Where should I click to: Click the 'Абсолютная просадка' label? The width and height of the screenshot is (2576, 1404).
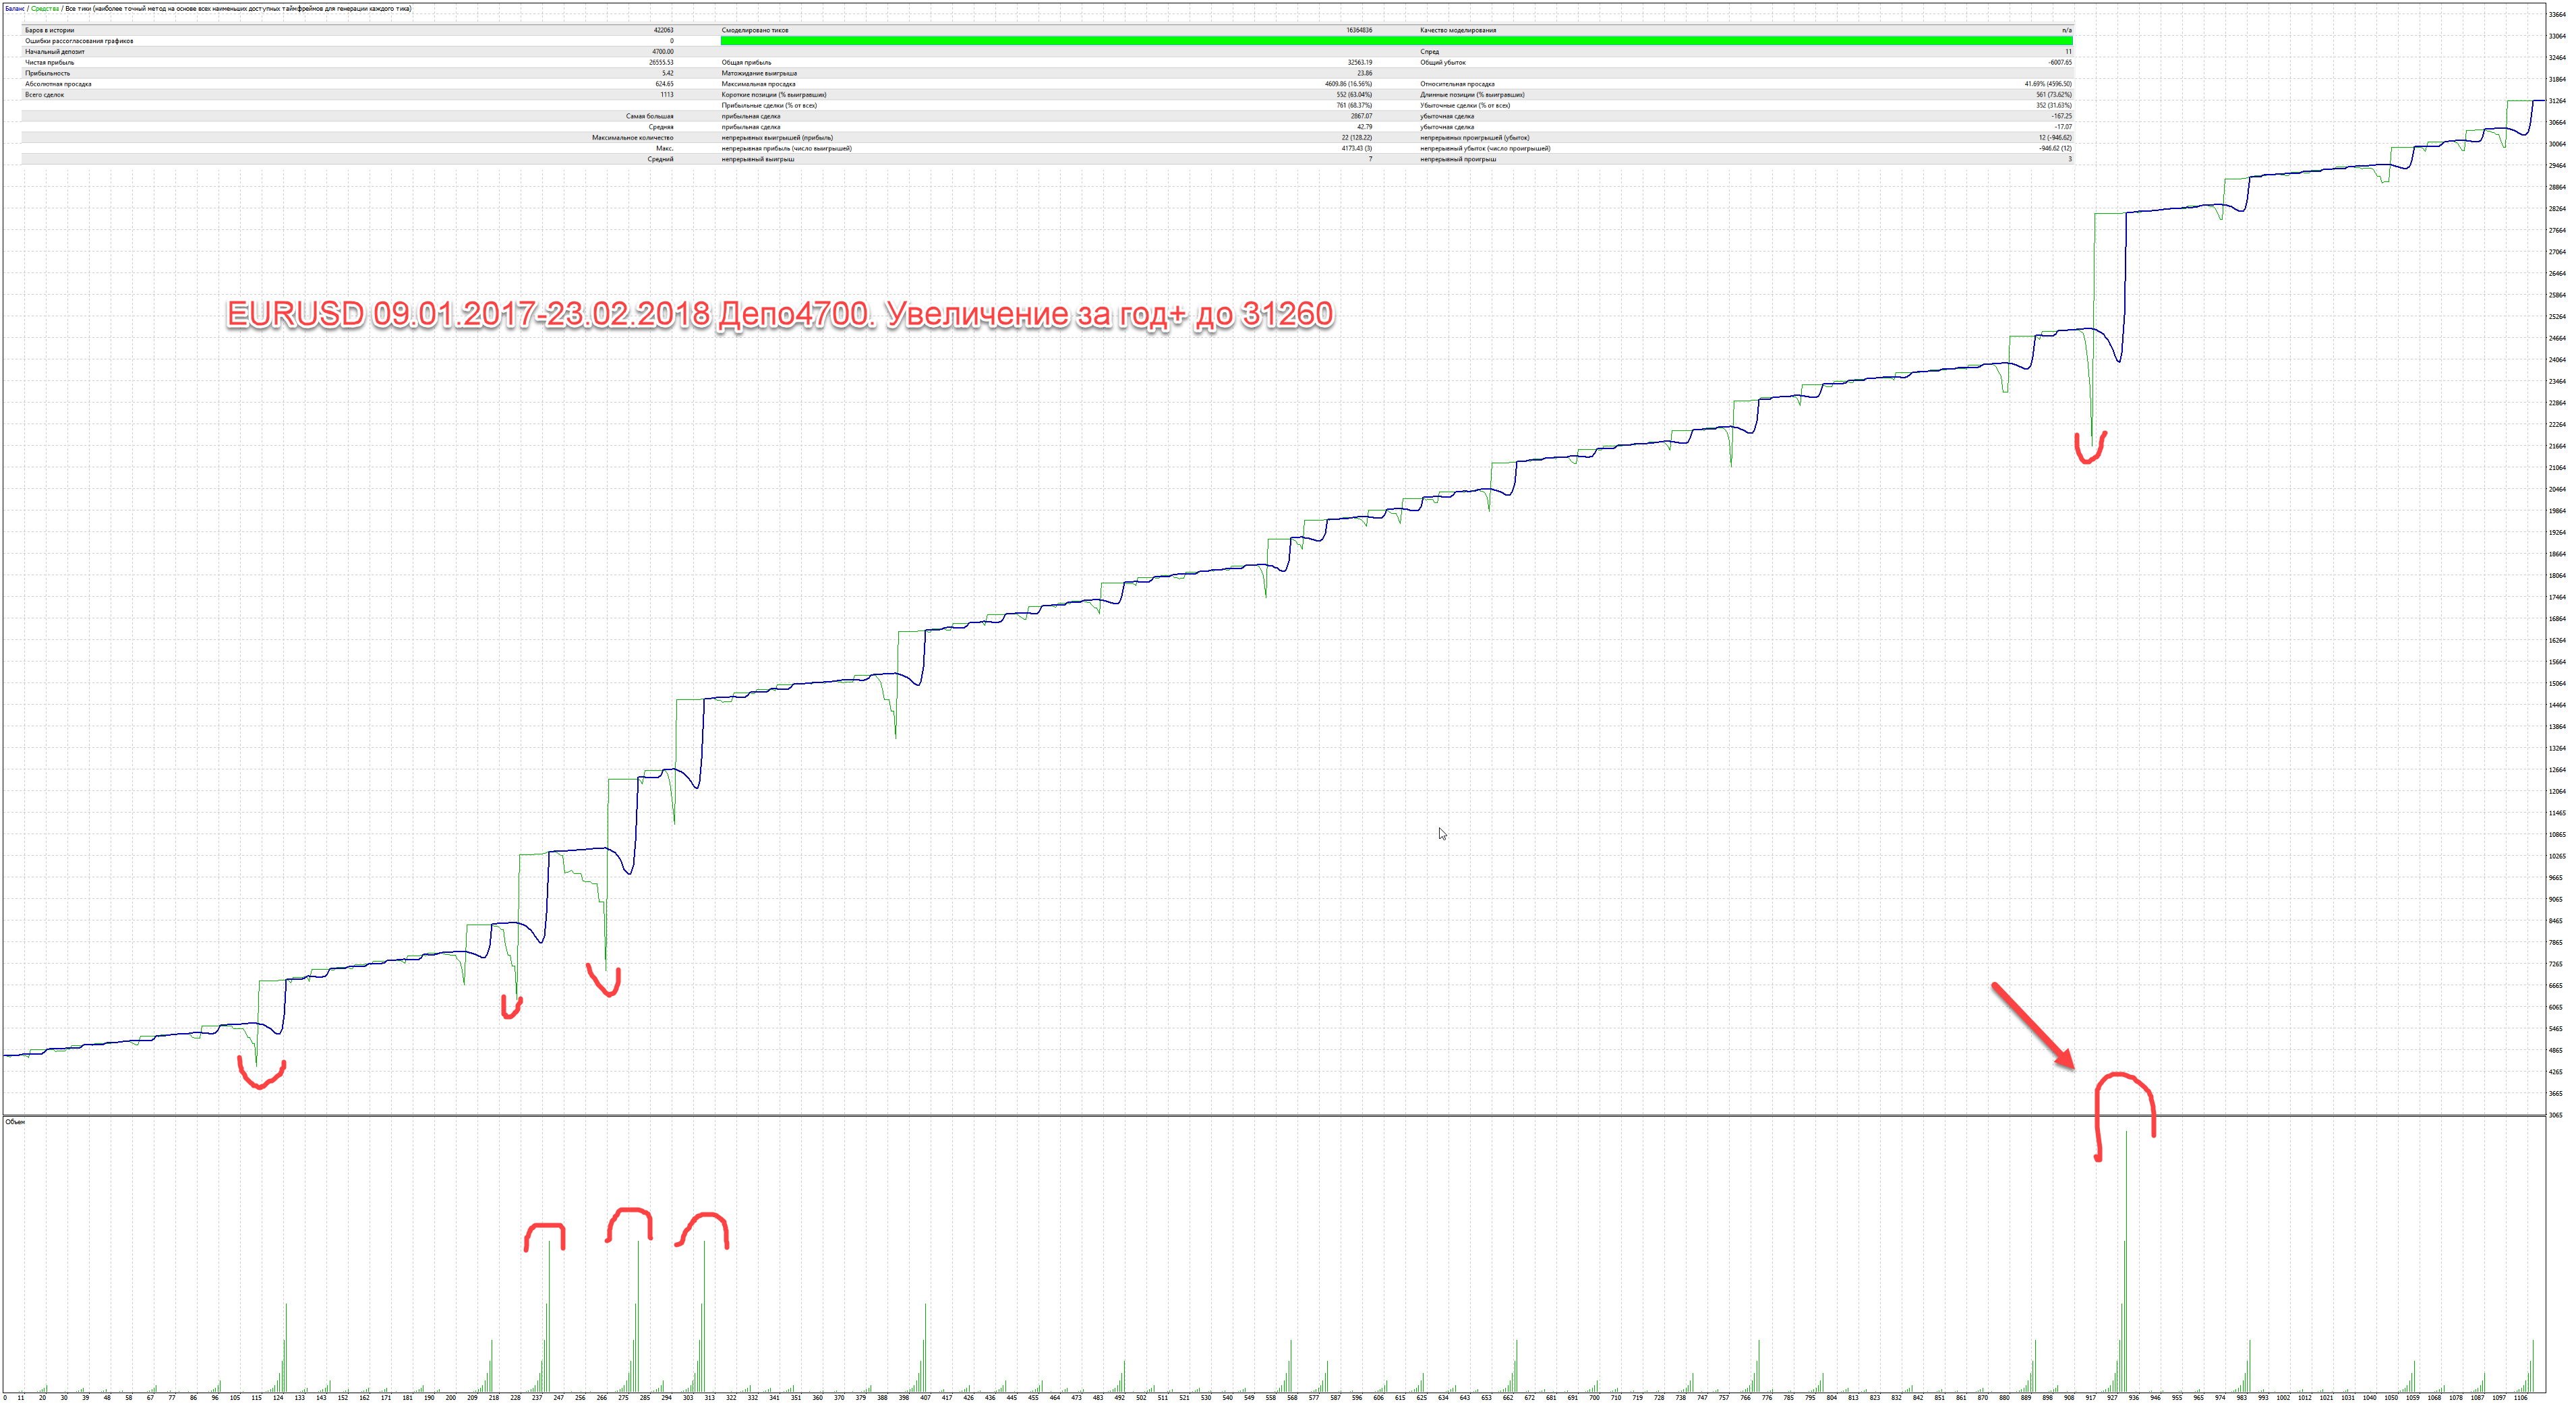click(58, 84)
